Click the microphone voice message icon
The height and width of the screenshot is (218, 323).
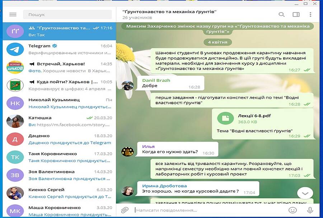pyautogui.click(x=310, y=210)
